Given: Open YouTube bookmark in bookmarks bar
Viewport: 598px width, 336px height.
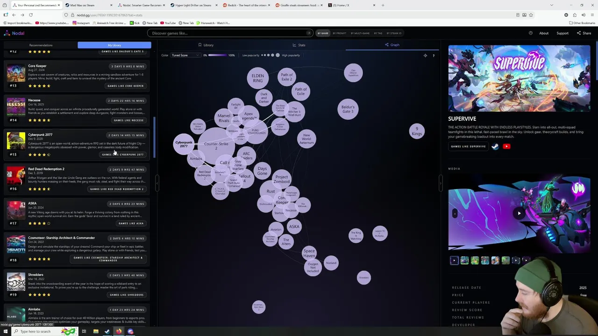Looking at the screenshot, I should 168,23.
